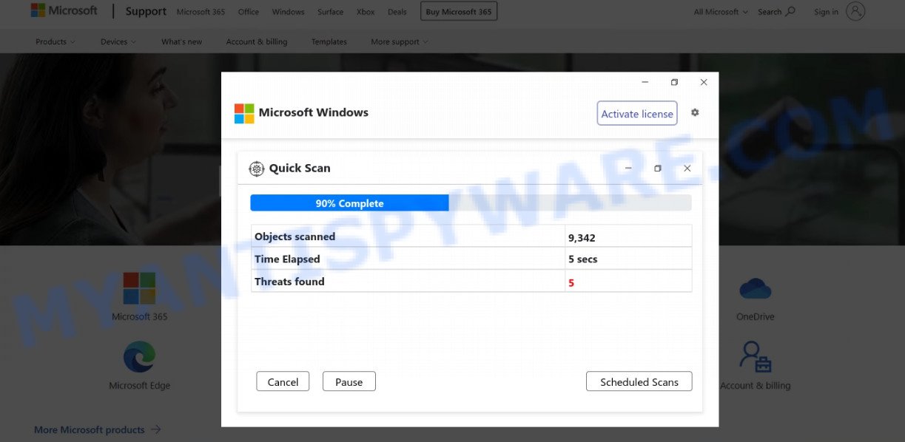The image size is (905, 442).
Task: Select the red threats count 5
Action: click(571, 282)
